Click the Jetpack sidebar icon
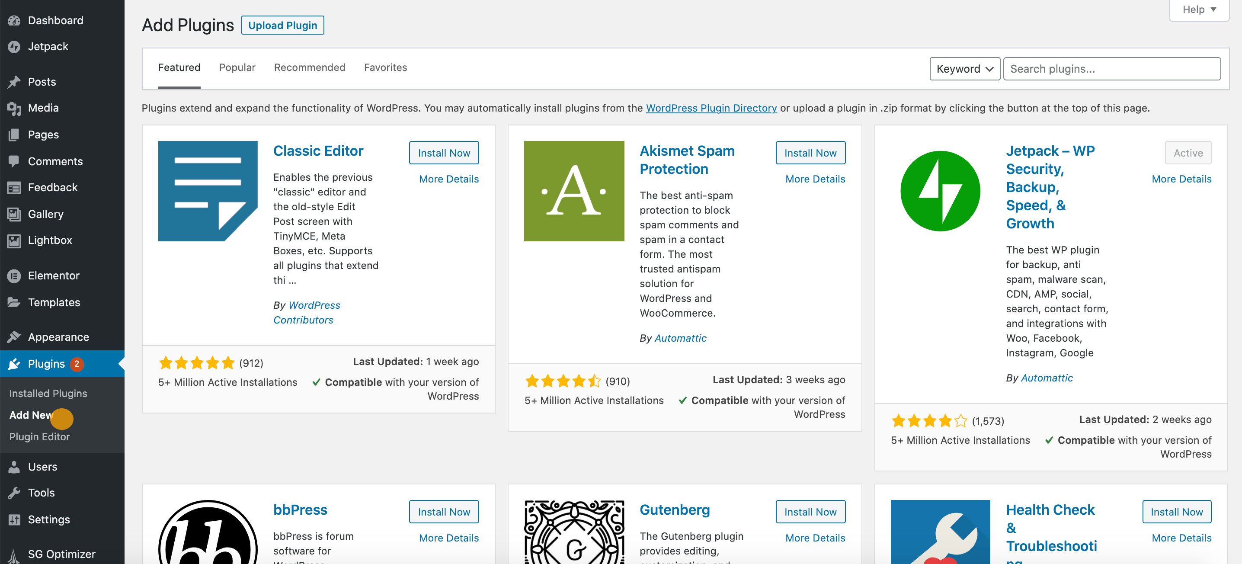This screenshot has height=564, width=1242. click(x=14, y=46)
